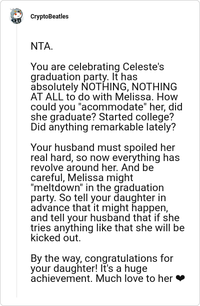Screen dimensions: 200x306
Task: Click the line "careful, Melissa might"
Action: 82,178
